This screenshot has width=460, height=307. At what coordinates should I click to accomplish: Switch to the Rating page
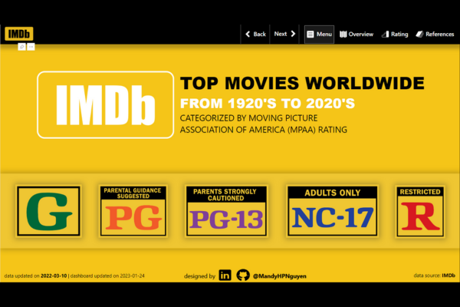pyautogui.click(x=395, y=35)
